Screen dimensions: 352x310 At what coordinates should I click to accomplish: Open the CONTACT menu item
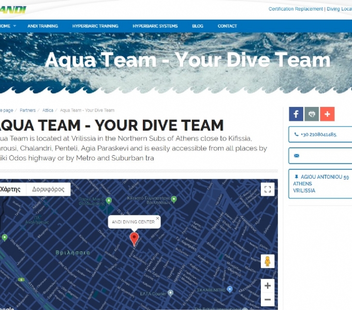point(227,26)
